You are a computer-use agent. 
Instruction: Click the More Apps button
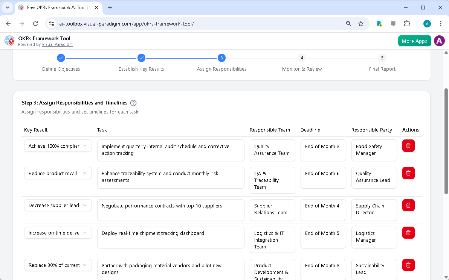[414, 41]
